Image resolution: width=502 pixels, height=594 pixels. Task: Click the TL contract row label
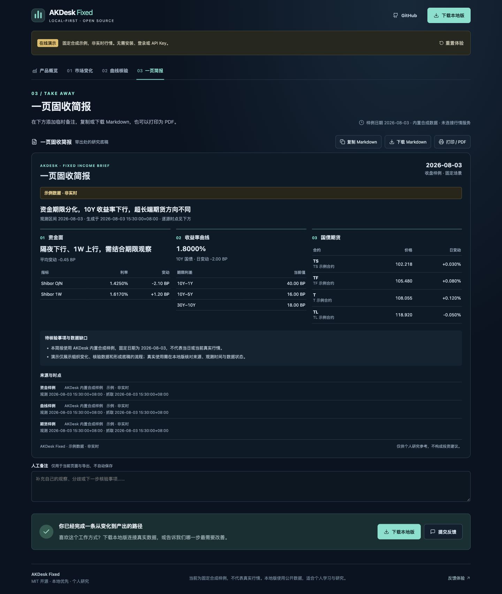[324, 315]
